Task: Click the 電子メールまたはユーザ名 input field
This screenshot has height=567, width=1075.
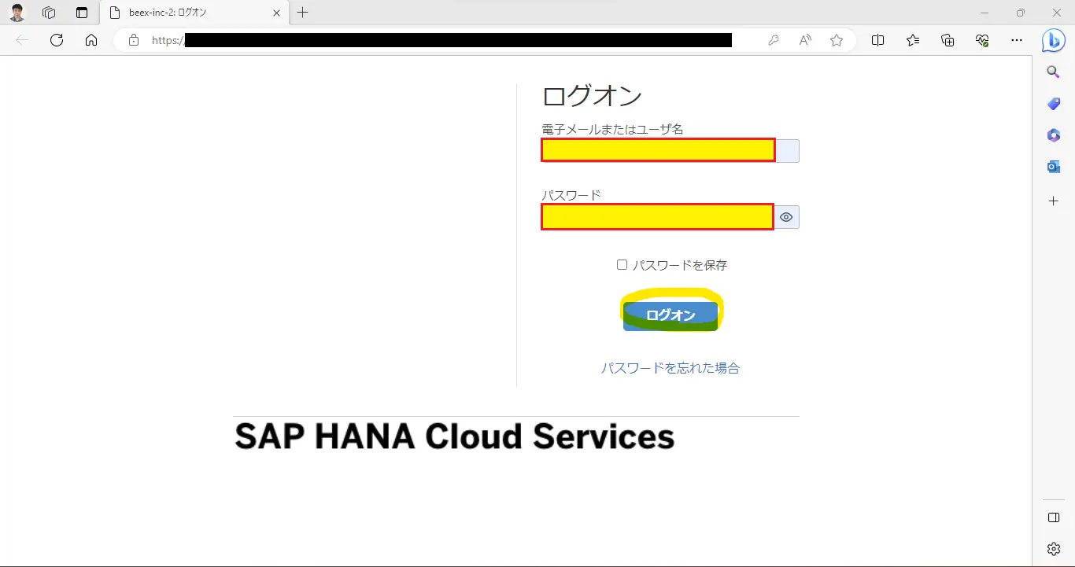Action: (670, 150)
